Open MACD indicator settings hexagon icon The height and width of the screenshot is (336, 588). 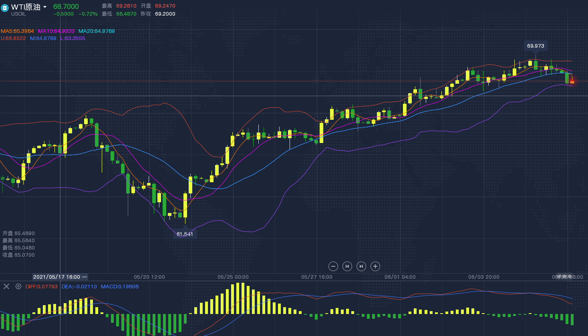18,286
